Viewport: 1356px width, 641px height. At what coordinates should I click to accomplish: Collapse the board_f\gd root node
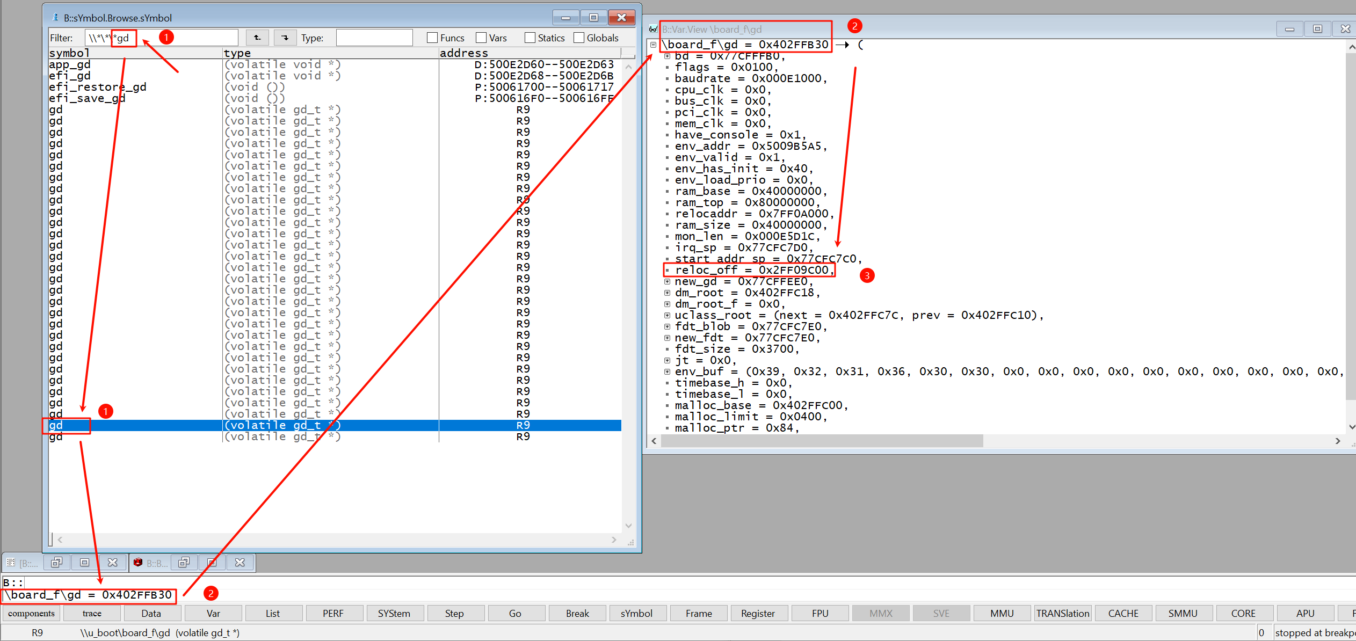[x=653, y=45]
